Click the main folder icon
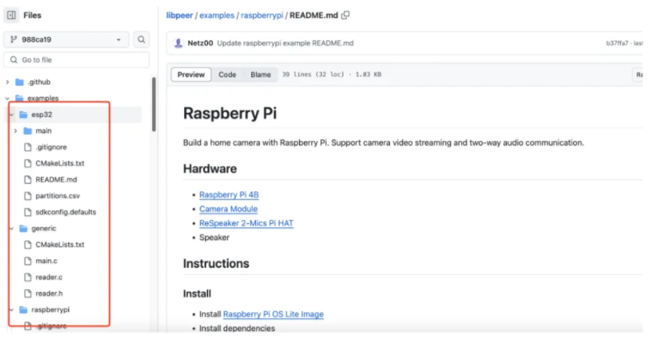Screen dimensions: 653x350 point(27,131)
